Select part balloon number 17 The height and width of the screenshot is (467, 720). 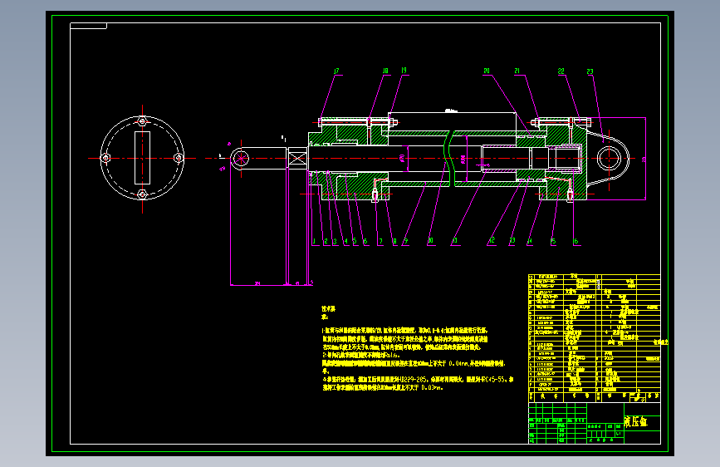[x=336, y=71]
